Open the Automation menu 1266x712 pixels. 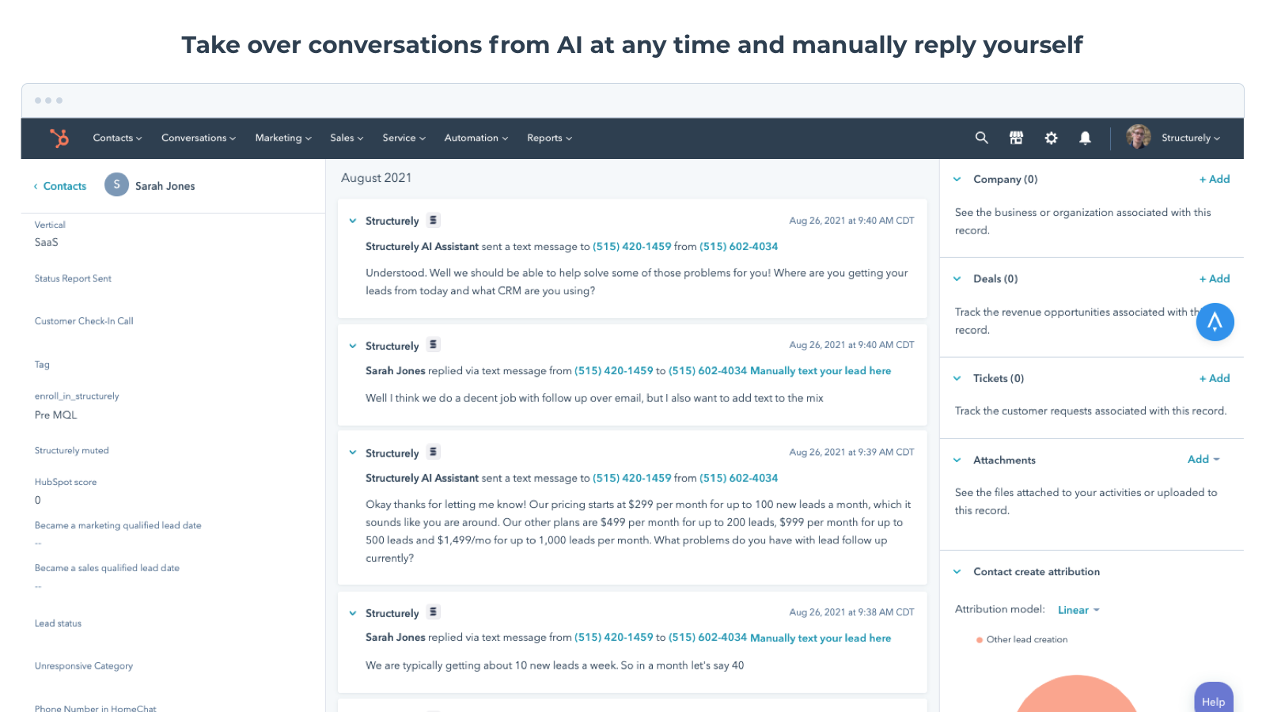click(475, 138)
